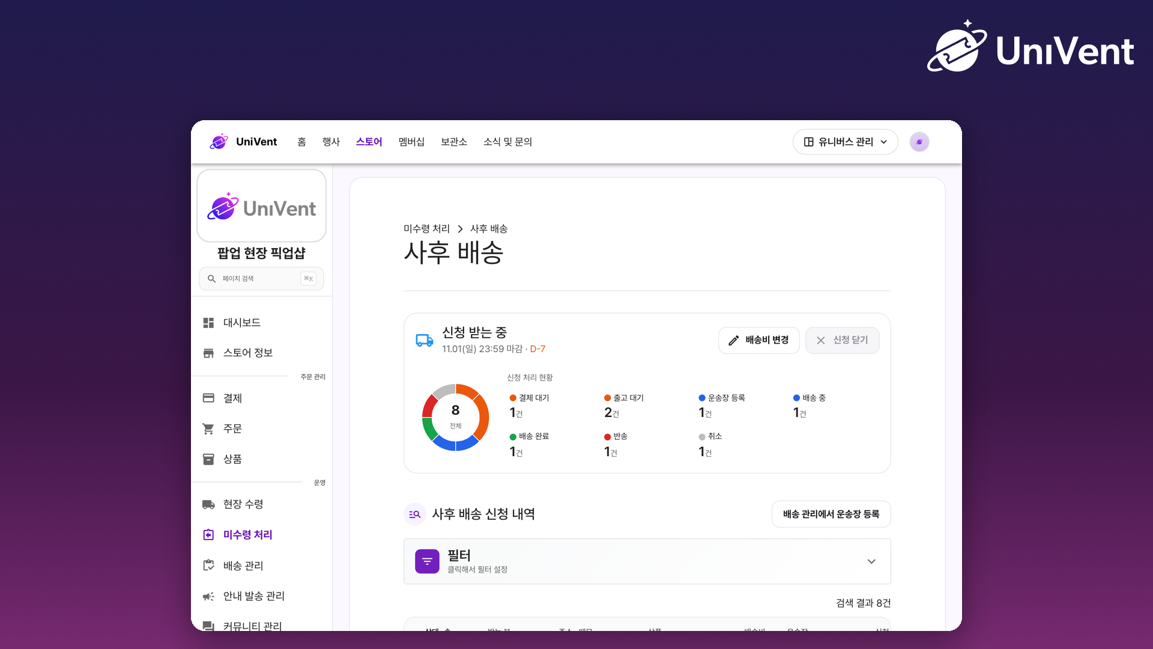Click the 반송 1건 status
Screen dimensions: 1153x649
click(616, 445)
